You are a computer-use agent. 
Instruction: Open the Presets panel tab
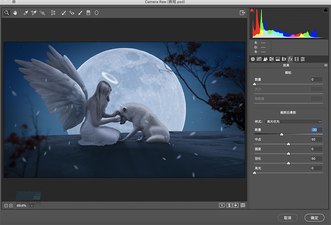(303, 59)
